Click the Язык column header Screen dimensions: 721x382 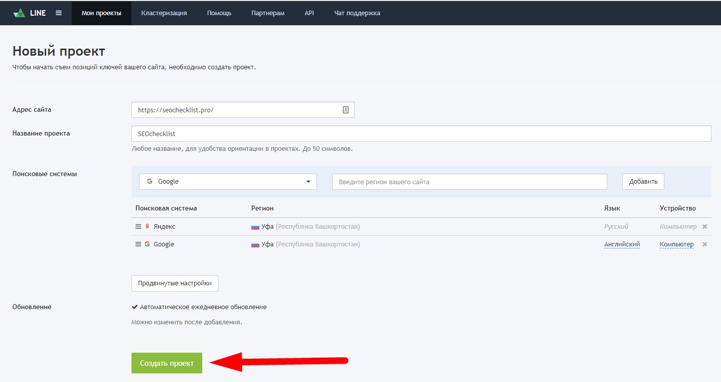(612, 208)
